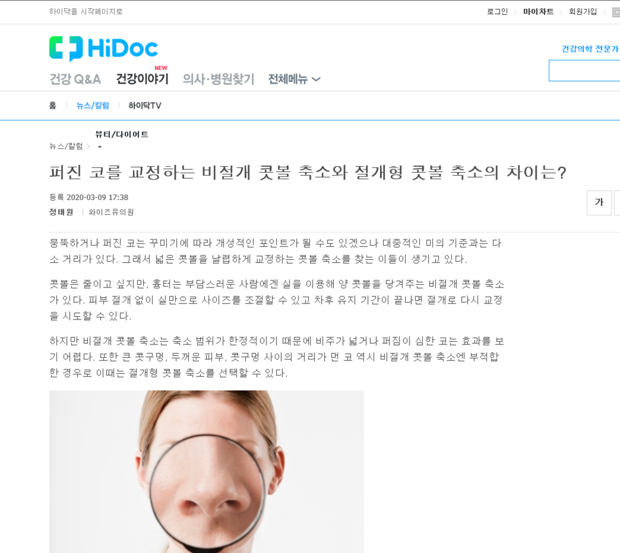
Task: Set 하이닥을 시작페이지로 link
Action: pyautogui.click(x=86, y=12)
